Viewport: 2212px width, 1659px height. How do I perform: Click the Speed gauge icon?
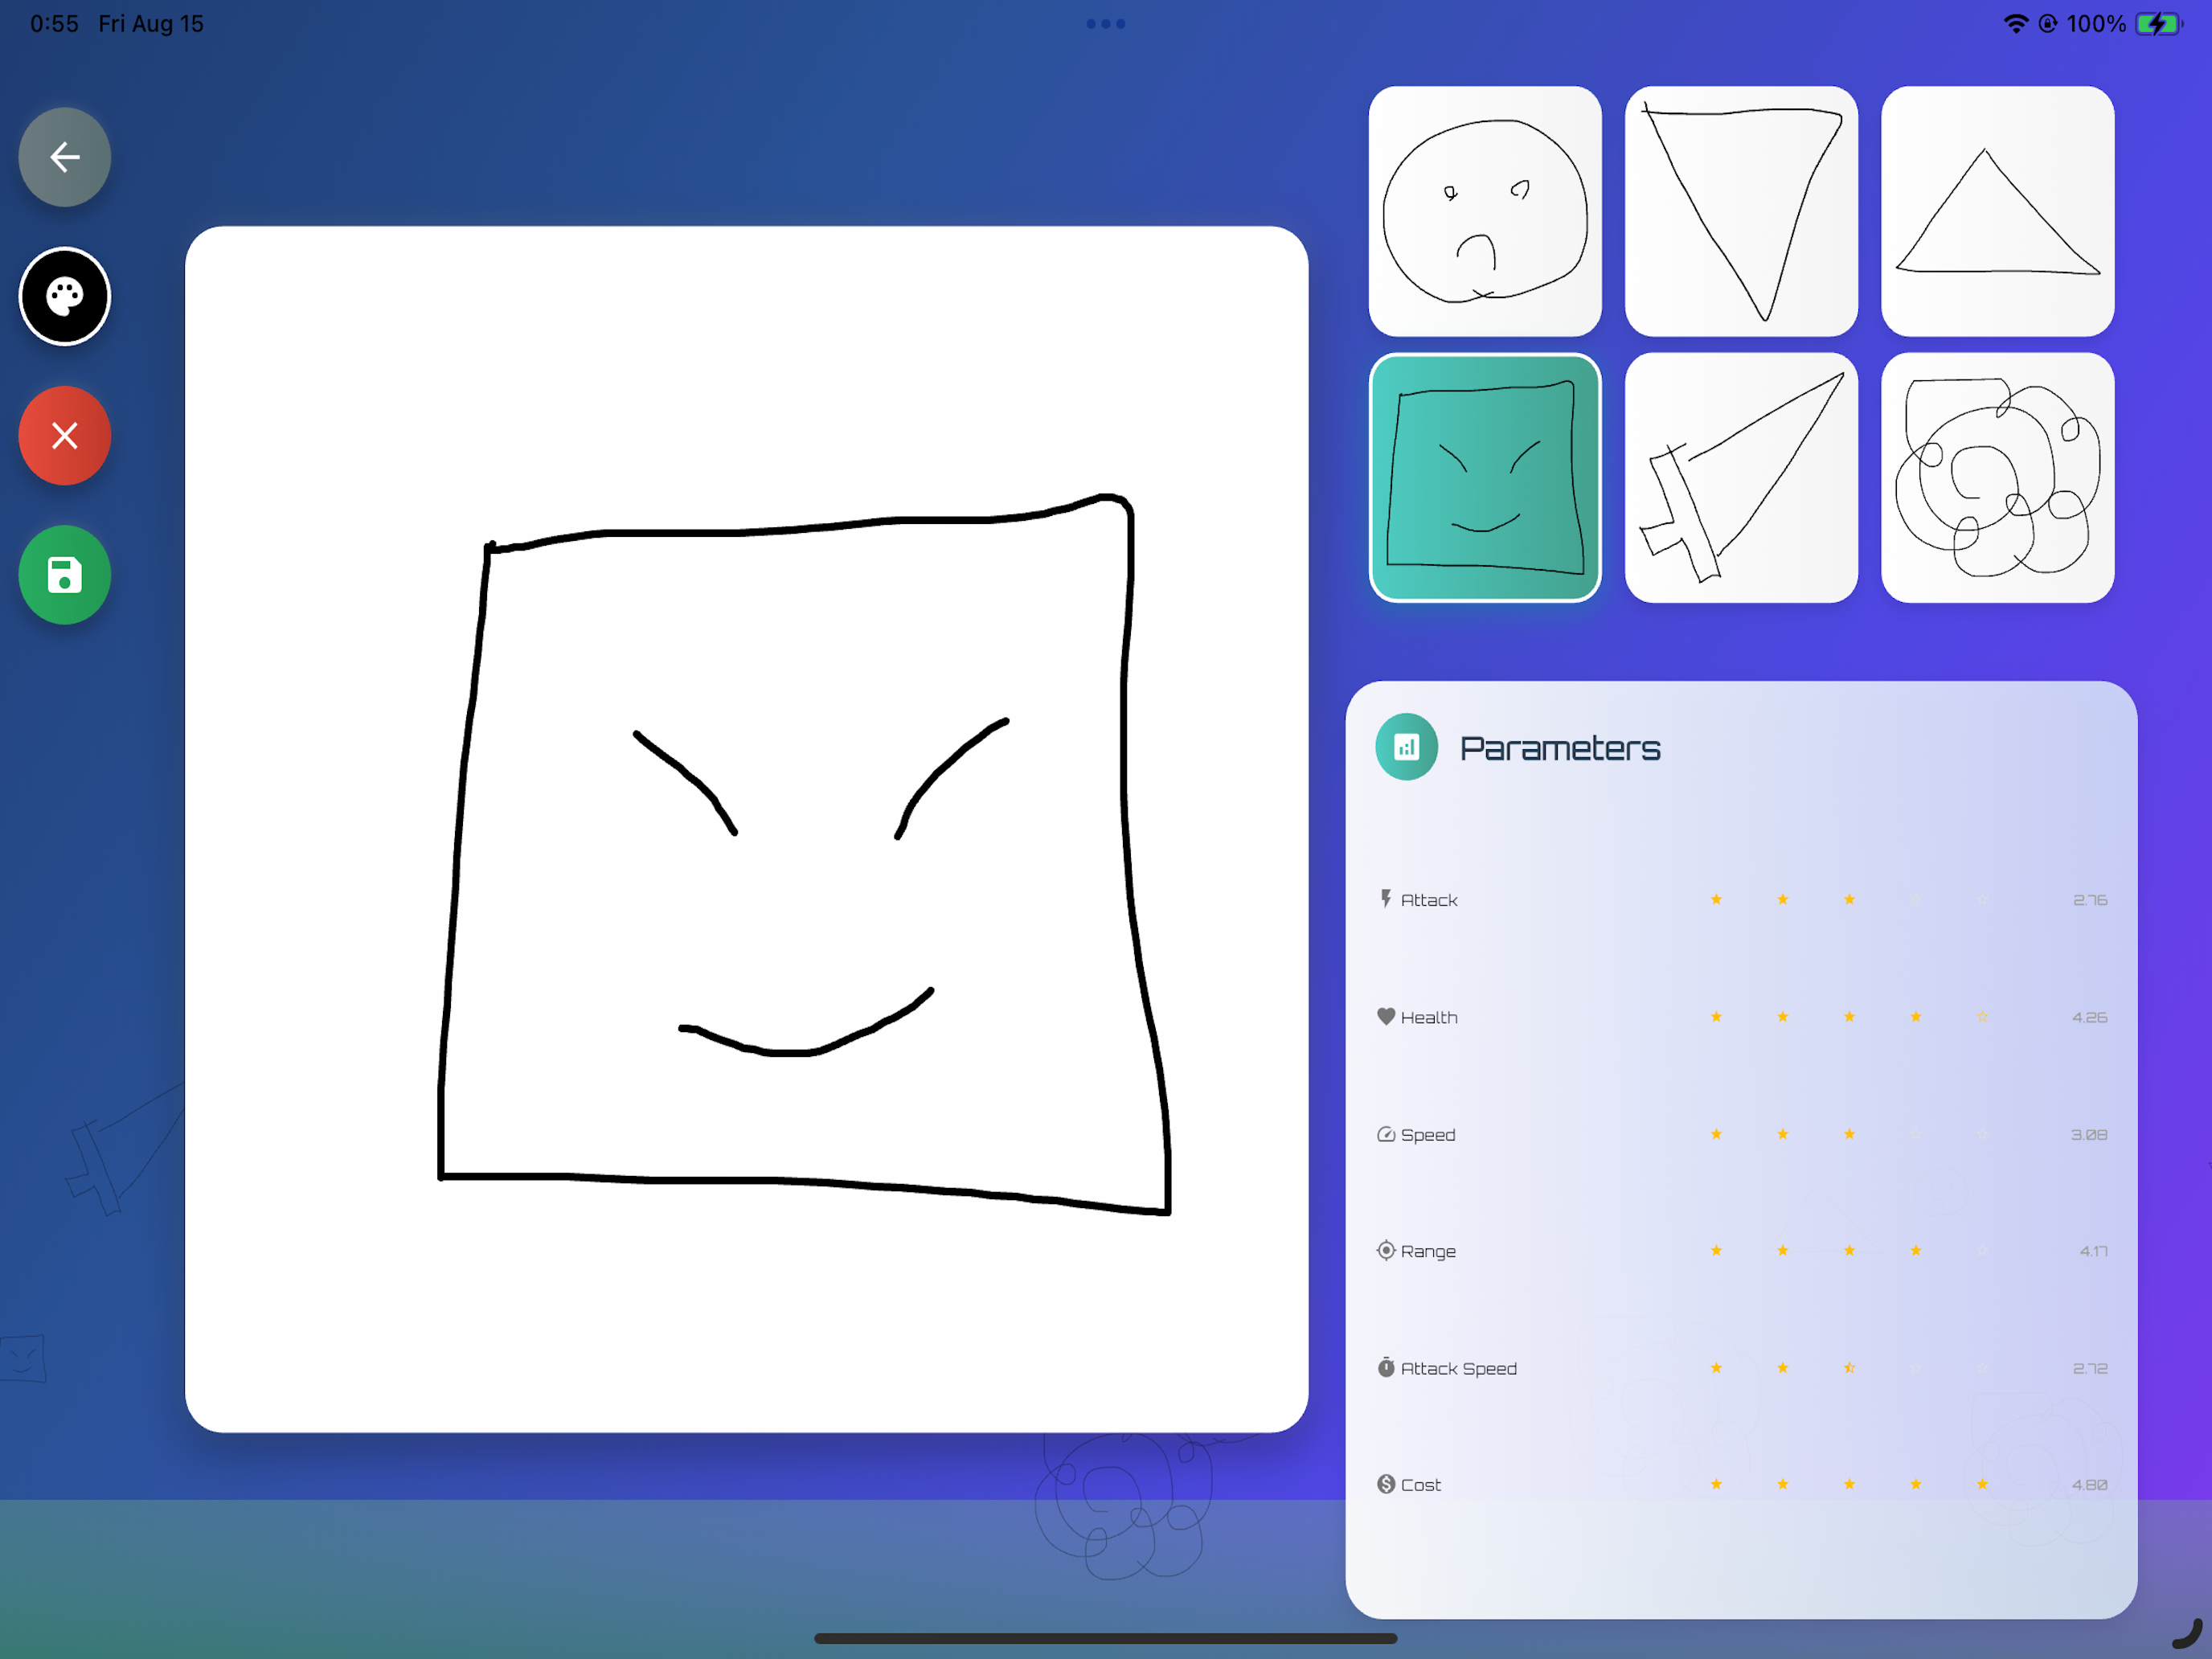tap(1385, 1134)
